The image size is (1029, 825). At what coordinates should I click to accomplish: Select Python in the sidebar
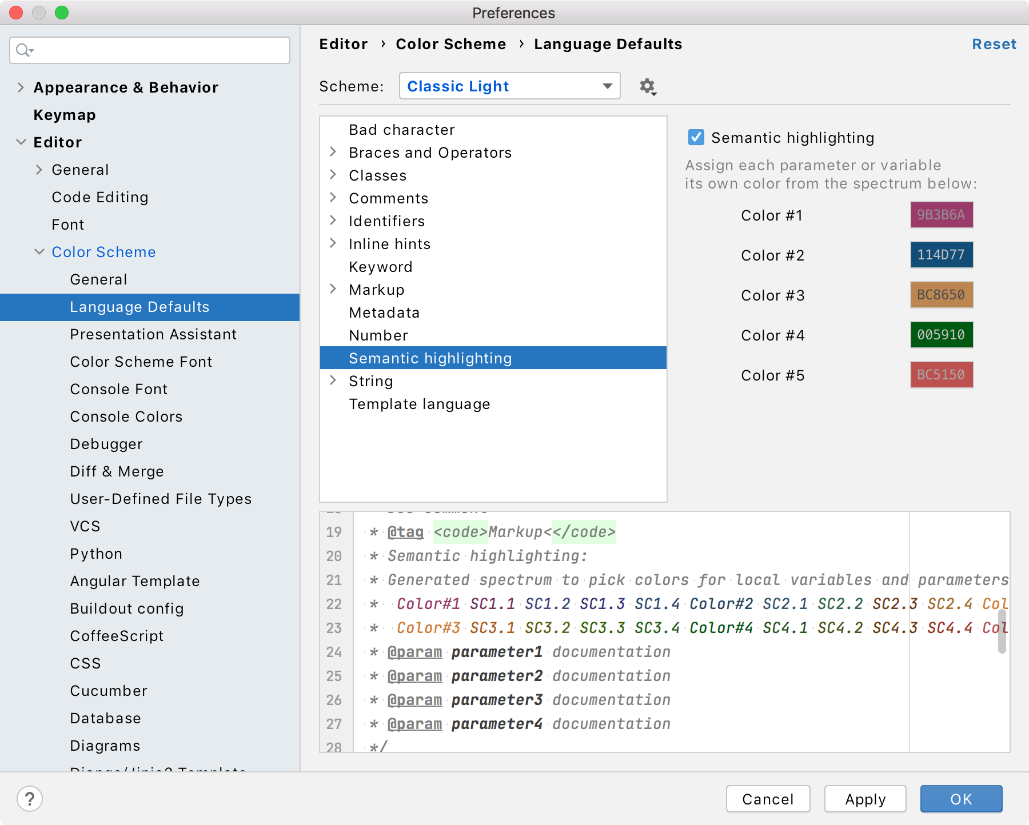[96, 553]
